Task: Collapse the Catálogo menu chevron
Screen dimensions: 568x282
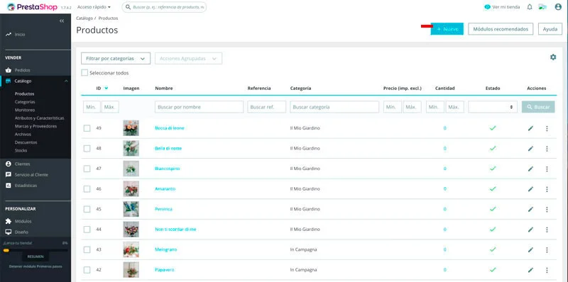Action: [x=66, y=81]
